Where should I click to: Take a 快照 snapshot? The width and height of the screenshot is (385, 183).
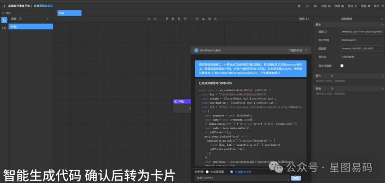tap(339, 6)
